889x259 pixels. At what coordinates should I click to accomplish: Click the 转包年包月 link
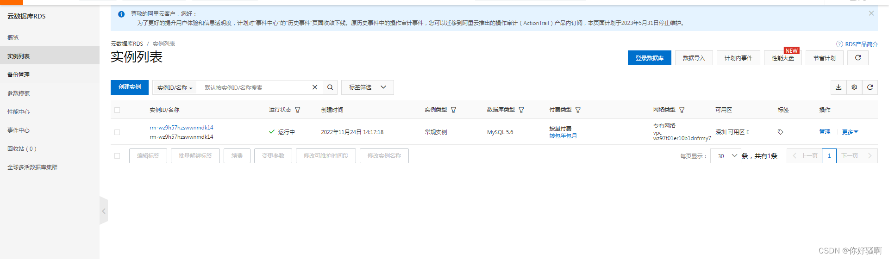tap(563, 136)
